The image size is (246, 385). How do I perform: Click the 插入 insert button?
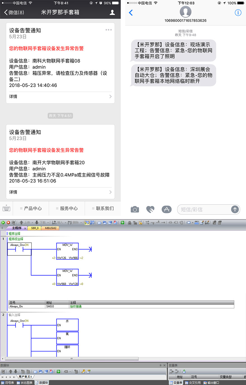pos(58,223)
